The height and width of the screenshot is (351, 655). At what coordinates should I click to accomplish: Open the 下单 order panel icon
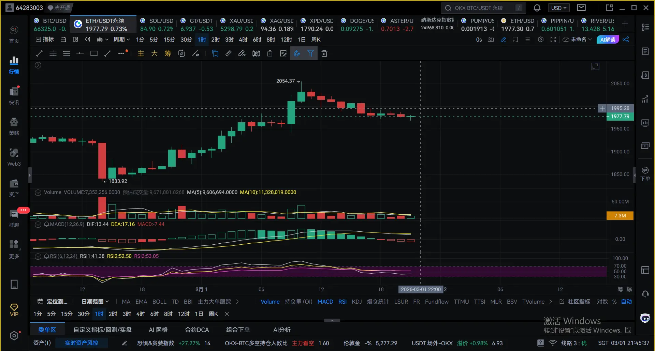click(645, 174)
